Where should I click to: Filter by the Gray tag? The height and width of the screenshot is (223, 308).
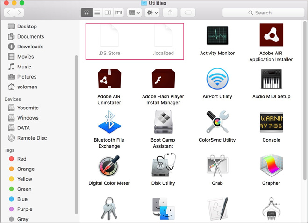19,219
